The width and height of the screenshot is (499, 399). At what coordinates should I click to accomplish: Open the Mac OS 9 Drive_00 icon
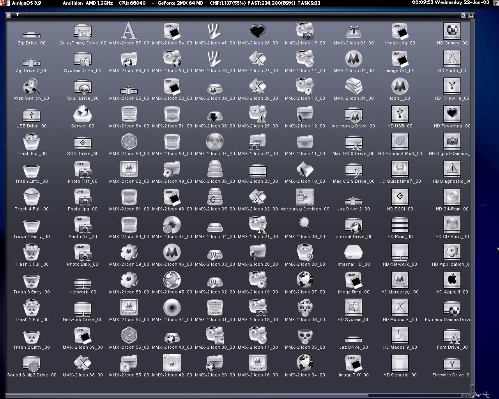[353, 169]
